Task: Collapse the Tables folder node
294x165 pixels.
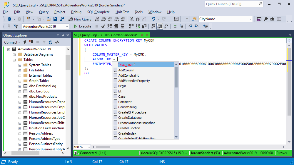Action: (x=14, y=60)
